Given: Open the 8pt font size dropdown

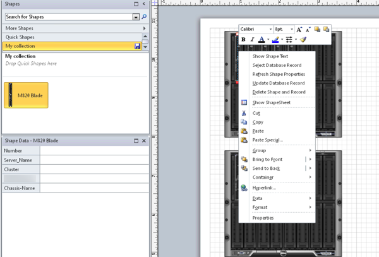Looking at the screenshot, I should coord(292,30).
